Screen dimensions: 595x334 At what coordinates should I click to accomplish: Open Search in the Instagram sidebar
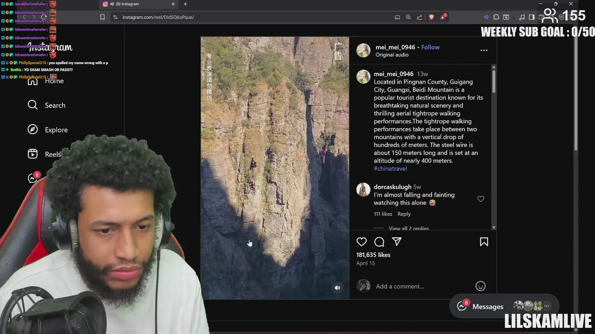pyautogui.click(x=46, y=105)
